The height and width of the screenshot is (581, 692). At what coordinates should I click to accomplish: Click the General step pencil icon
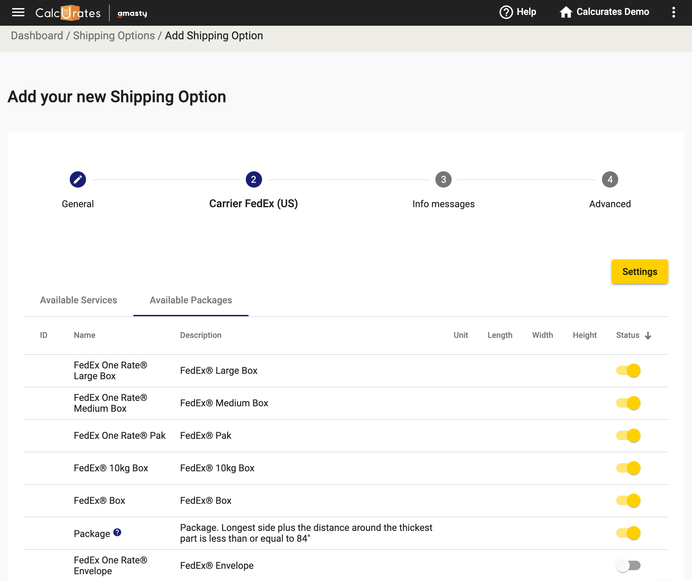[78, 179]
